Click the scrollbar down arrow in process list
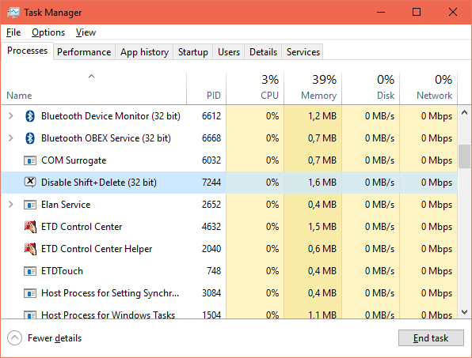 (x=464, y=312)
